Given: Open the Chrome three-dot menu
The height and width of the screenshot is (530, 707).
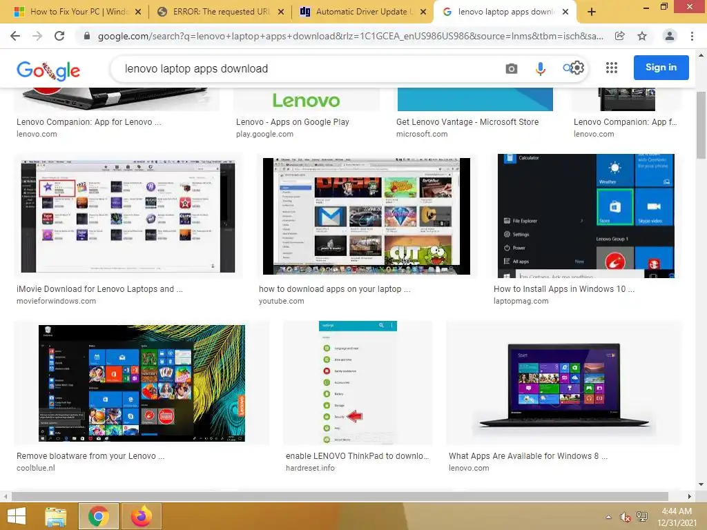Looking at the screenshot, I should 692,36.
